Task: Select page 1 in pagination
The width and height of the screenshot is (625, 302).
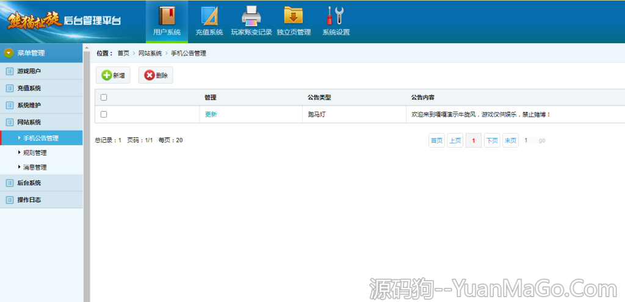Action: (x=474, y=140)
